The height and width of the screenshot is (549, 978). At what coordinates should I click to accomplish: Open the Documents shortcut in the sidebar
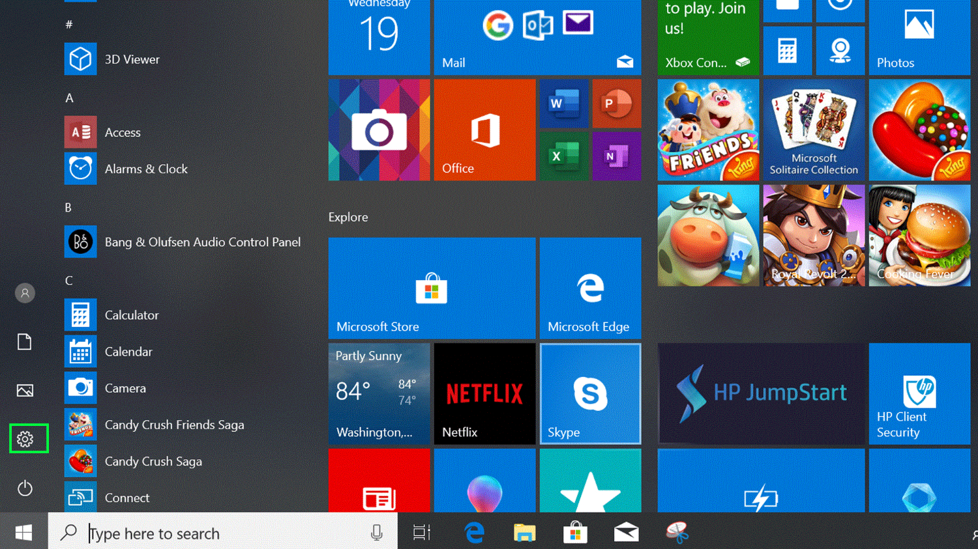(25, 341)
